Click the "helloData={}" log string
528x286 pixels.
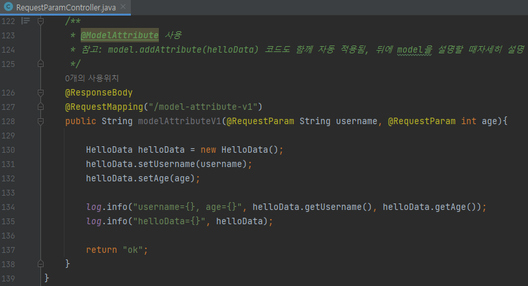(169, 222)
